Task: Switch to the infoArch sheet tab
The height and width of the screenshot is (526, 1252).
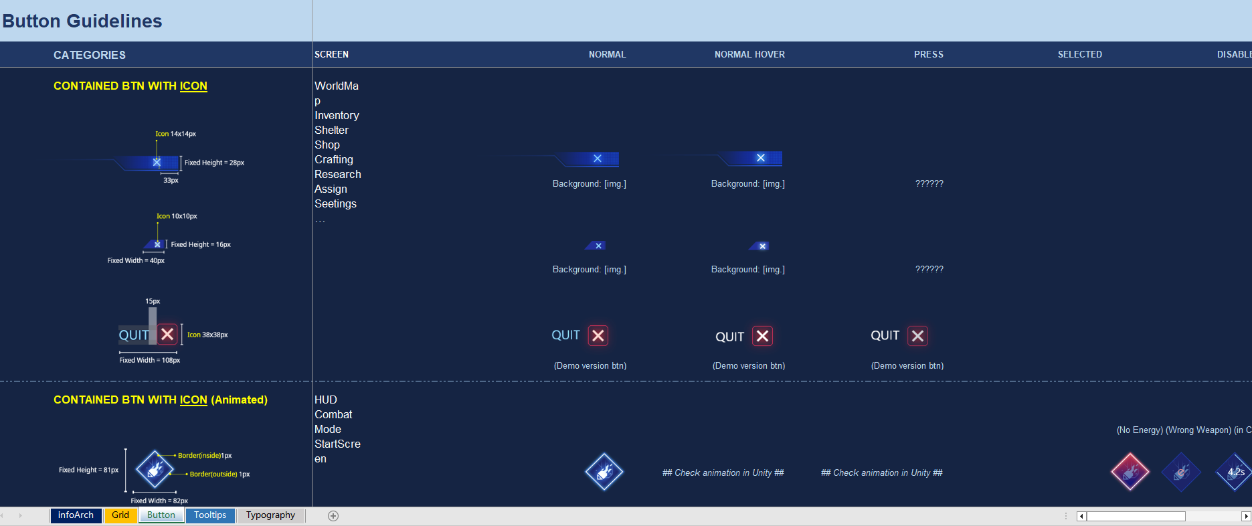Action: 76,515
